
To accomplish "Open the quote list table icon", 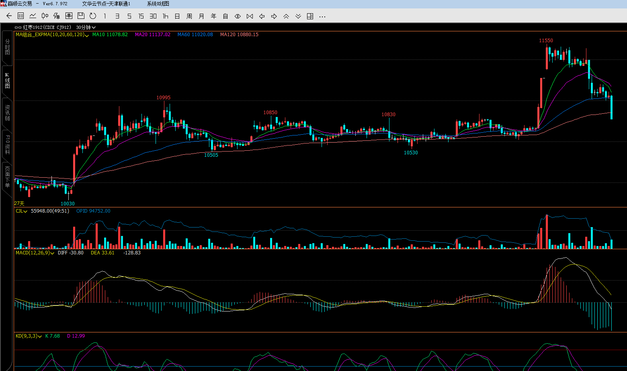I will (x=21, y=16).
